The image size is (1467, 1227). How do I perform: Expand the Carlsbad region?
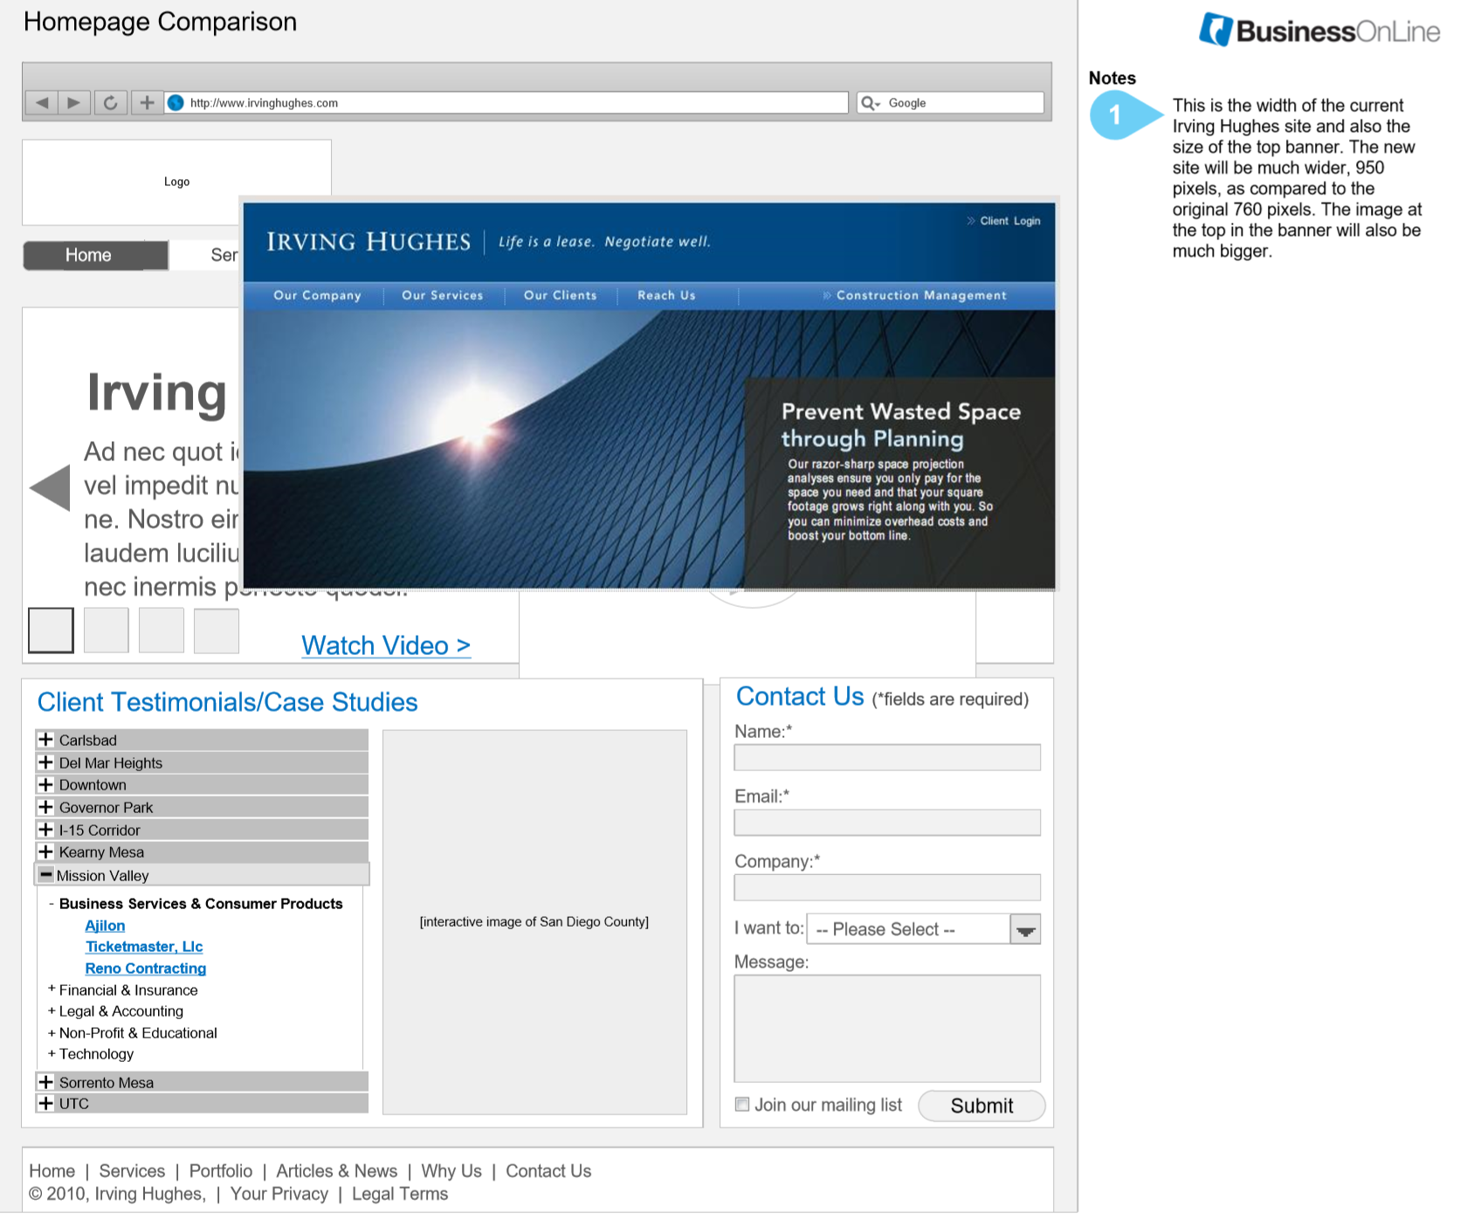pyautogui.click(x=202, y=740)
